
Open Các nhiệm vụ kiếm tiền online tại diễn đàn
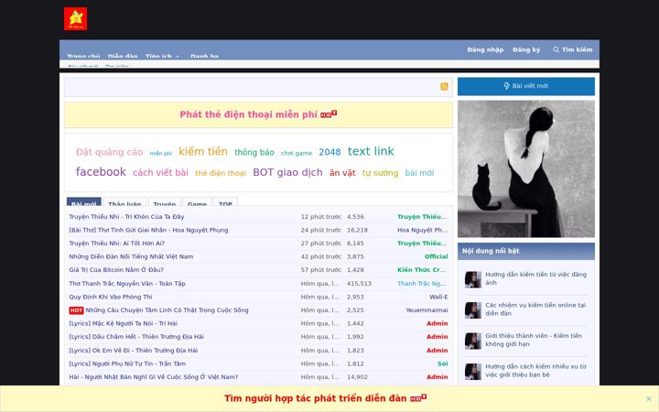point(535,309)
